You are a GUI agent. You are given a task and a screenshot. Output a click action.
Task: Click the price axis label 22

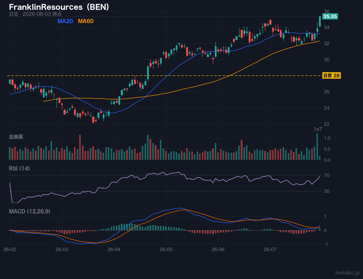(327, 124)
